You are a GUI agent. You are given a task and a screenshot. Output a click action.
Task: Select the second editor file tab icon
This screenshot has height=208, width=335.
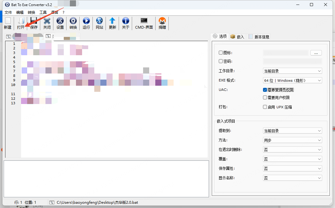pyautogui.click(x=48, y=36)
